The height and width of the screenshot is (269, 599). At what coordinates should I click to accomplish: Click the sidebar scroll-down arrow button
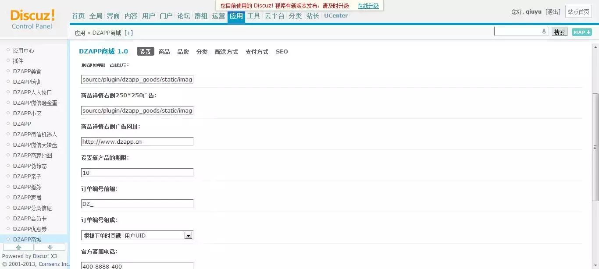pos(50,247)
